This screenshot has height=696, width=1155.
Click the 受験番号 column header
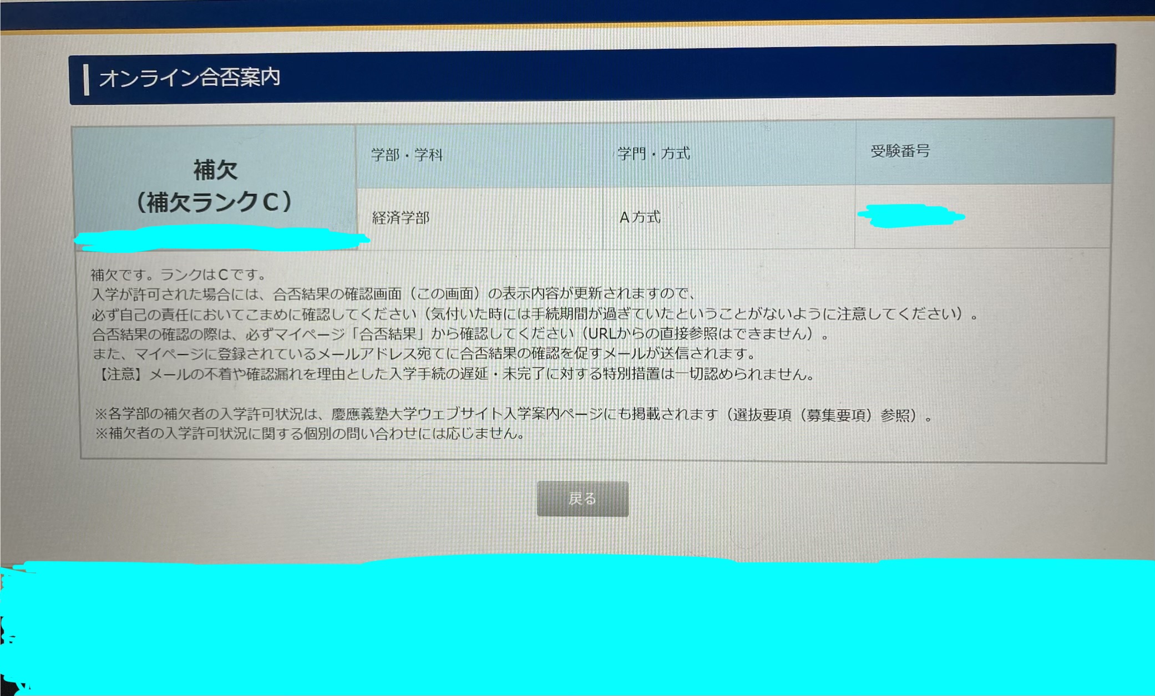tap(900, 151)
